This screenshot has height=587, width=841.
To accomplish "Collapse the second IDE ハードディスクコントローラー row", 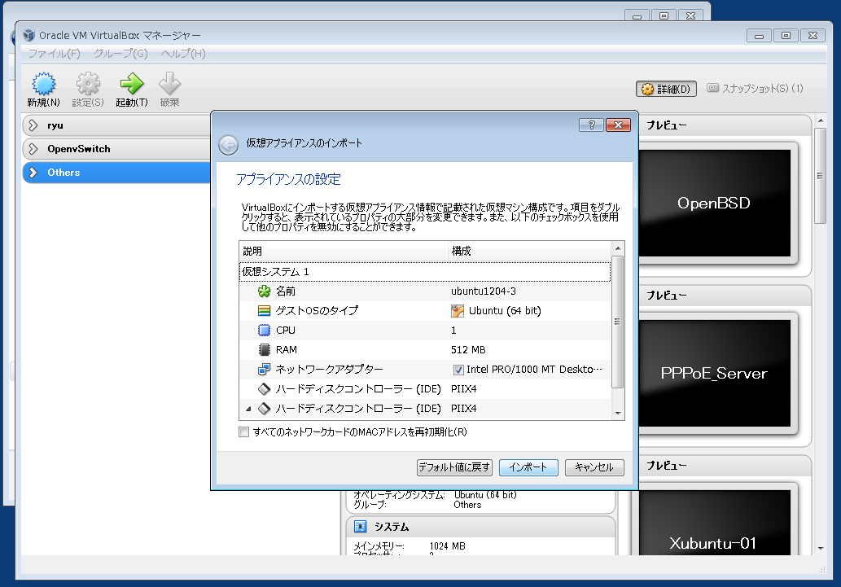I will click(x=248, y=409).
